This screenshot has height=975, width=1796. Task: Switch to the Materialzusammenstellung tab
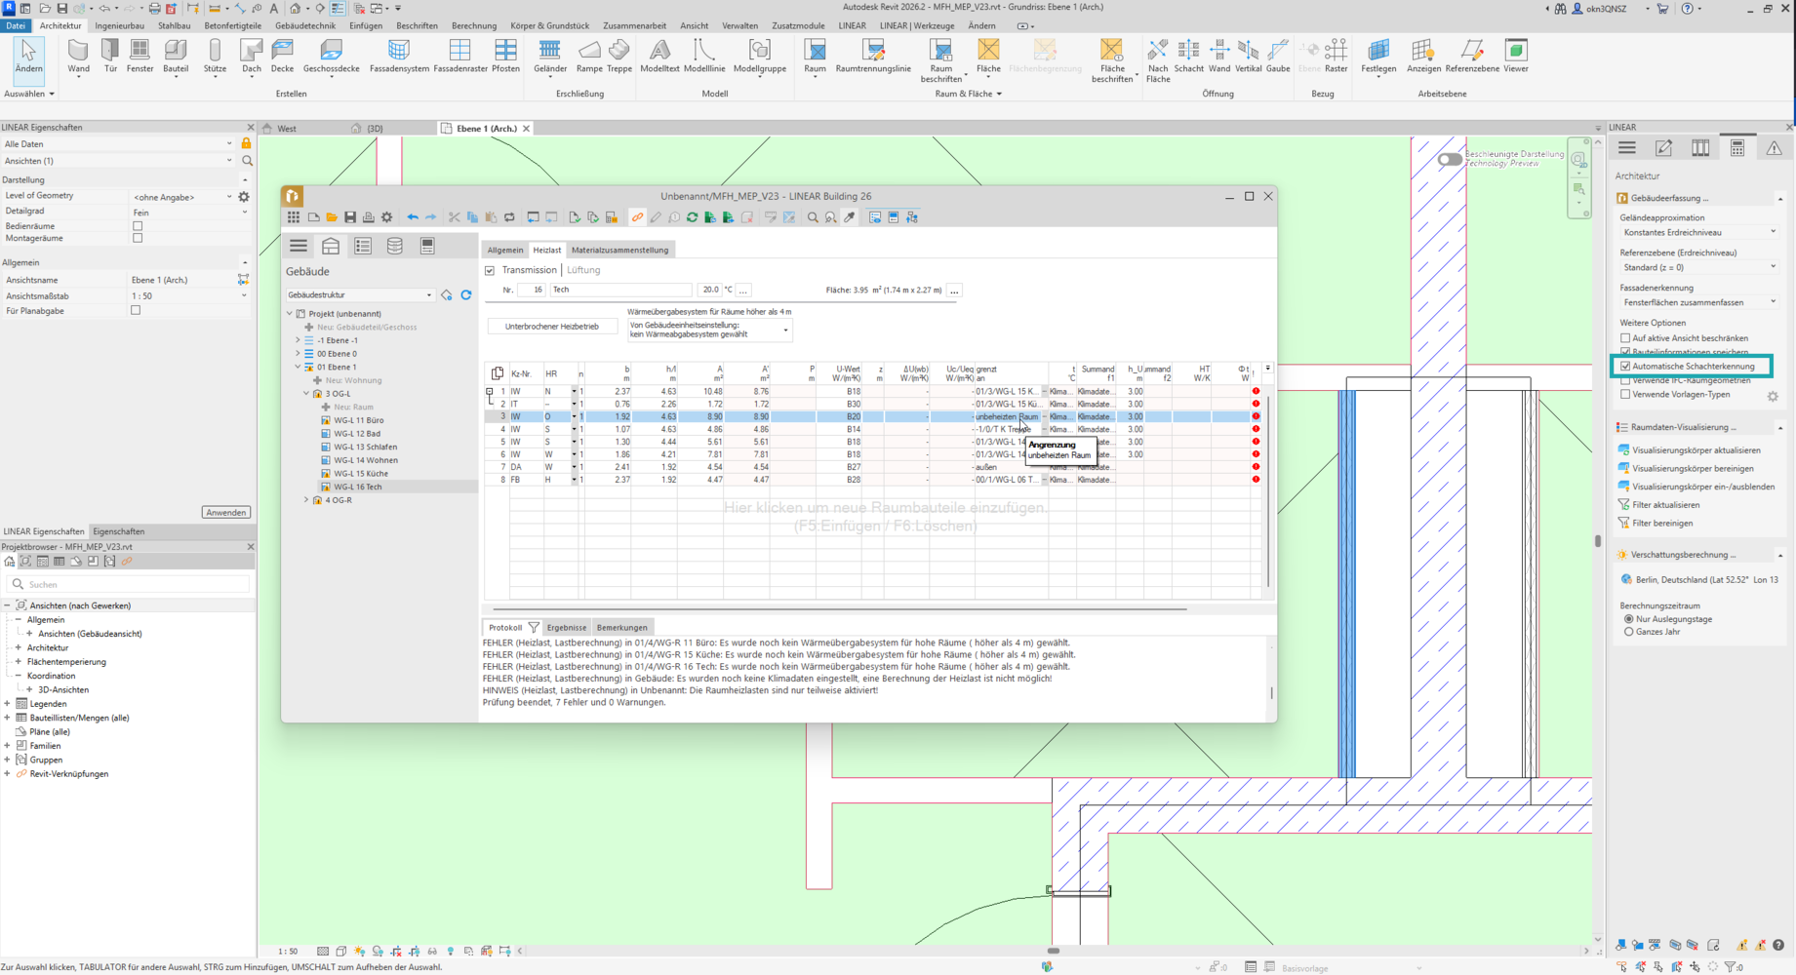click(x=619, y=250)
